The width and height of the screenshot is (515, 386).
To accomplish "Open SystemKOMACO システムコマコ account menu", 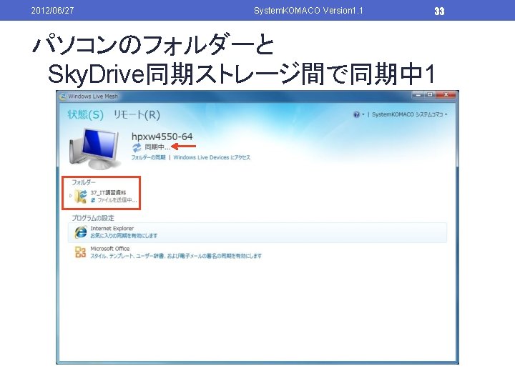I will pyautogui.click(x=409, y=114).
